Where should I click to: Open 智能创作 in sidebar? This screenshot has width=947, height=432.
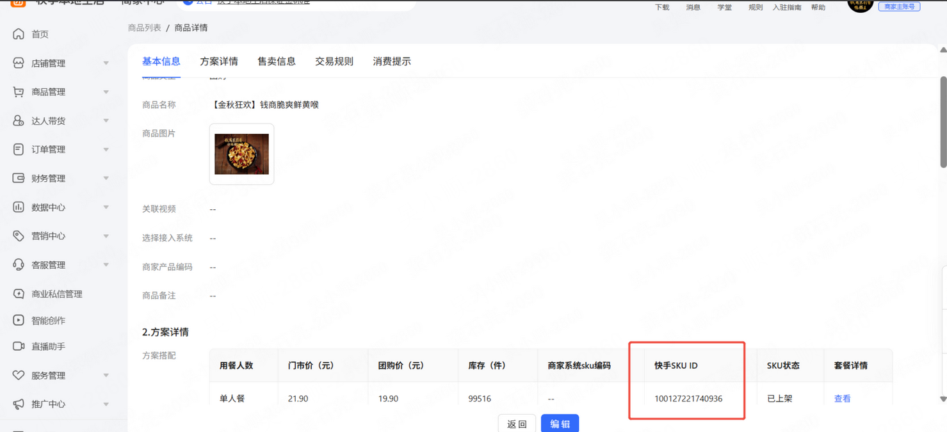(49, 320)
